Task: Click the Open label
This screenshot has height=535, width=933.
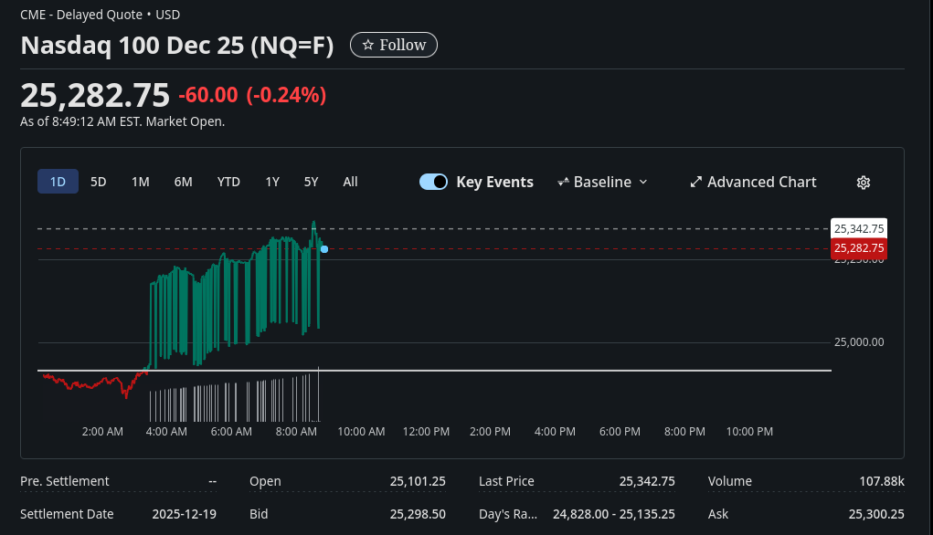Action: tap(265, 481)
